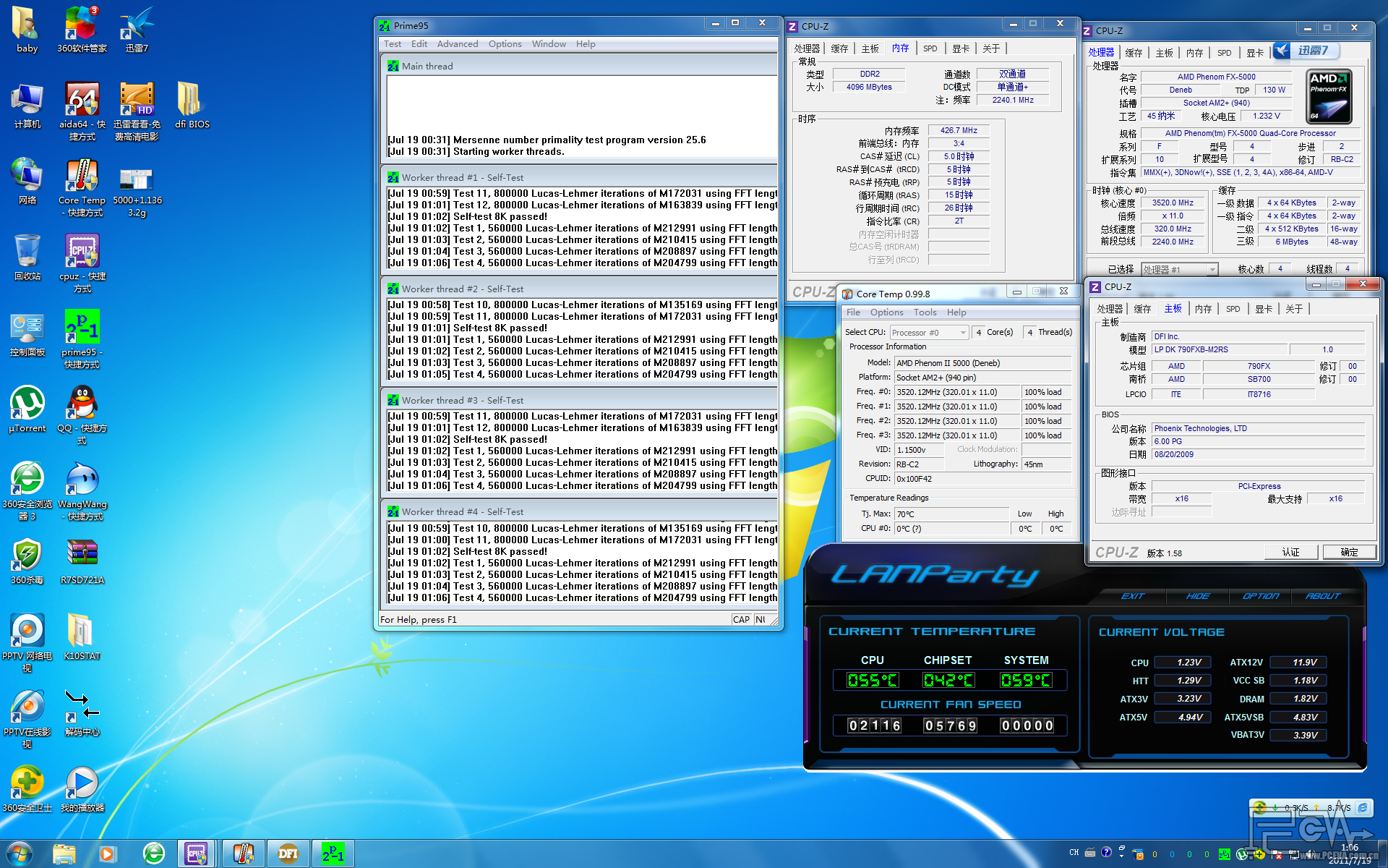The width and height of the screenshot is (1388, 868).
Task: Open µTorrent desktop icon
Action: (27, 409)
